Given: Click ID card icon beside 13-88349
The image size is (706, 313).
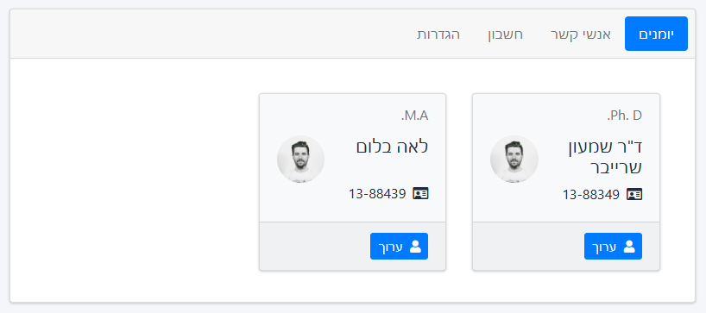Looking at the screenshot, I should (x=634, y=194).
